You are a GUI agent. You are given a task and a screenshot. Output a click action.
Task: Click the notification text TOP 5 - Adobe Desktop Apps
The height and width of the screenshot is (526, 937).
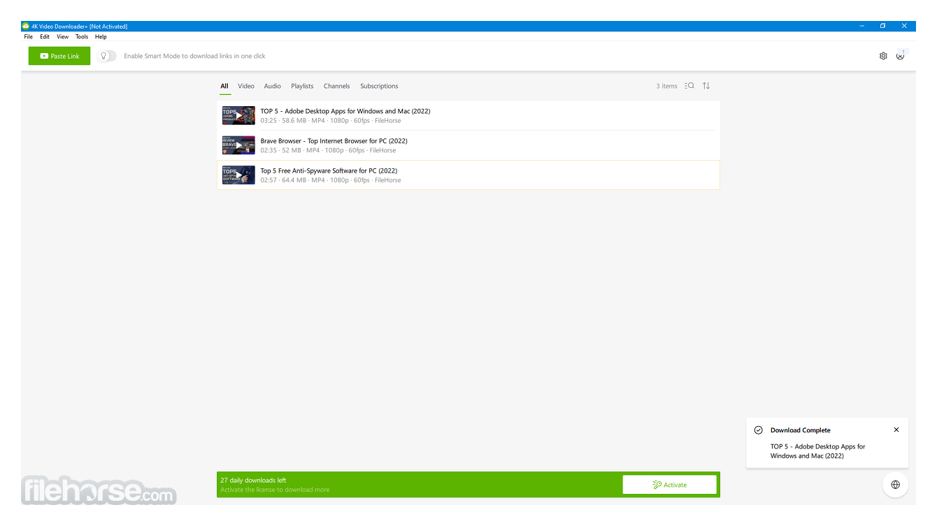(817, 451)
